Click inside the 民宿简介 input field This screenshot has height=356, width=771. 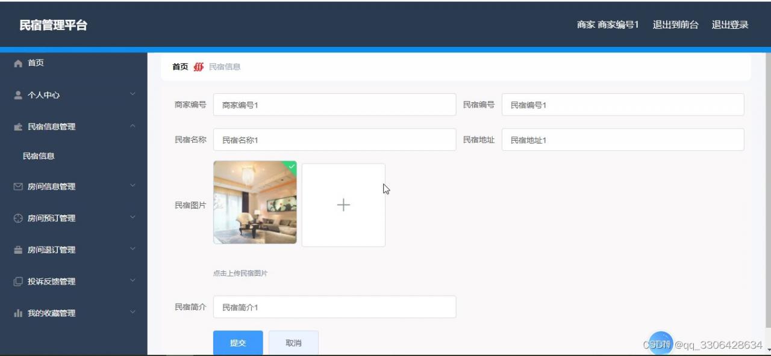(x=334, y=307)
